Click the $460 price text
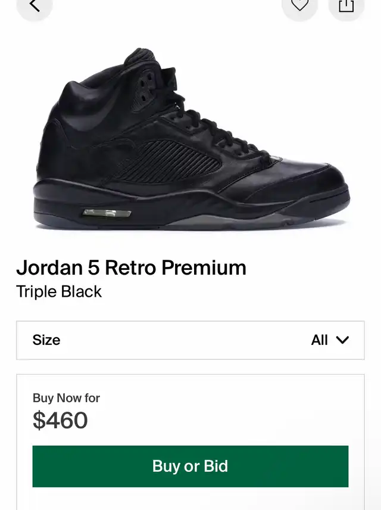 [x=60, y=420]
